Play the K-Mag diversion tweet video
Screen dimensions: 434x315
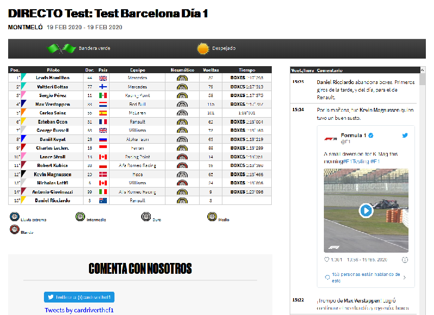click(x=366, y=210)
